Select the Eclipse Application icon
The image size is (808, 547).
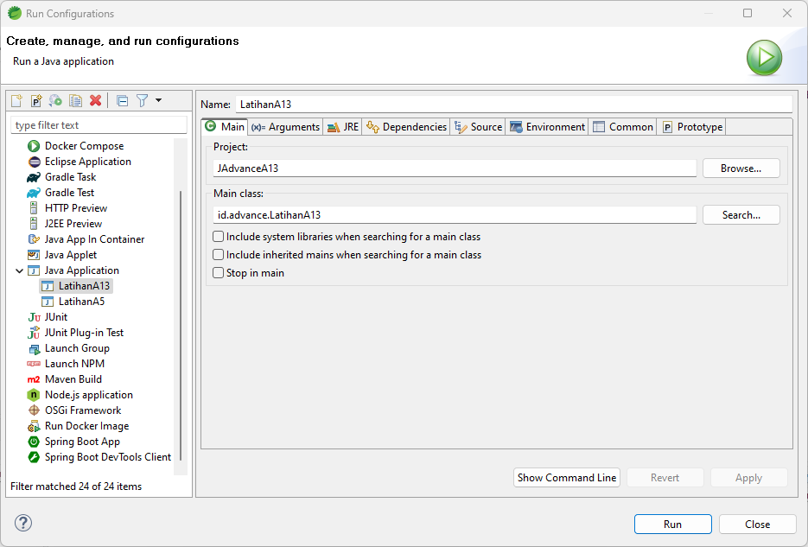34,162
